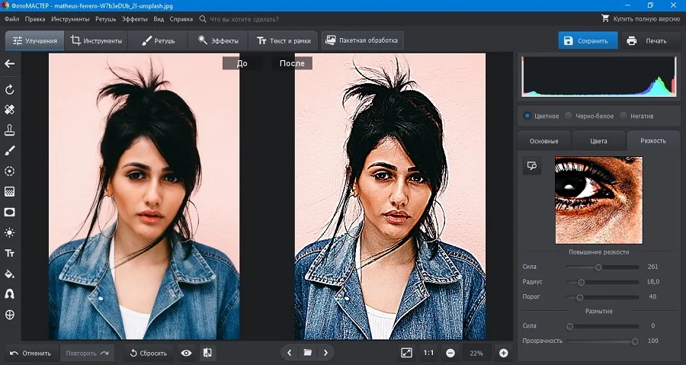This screenshot has height=365, width=686.
Task: Select the paint bucket fill tool
Action: (x=10, y=274)
